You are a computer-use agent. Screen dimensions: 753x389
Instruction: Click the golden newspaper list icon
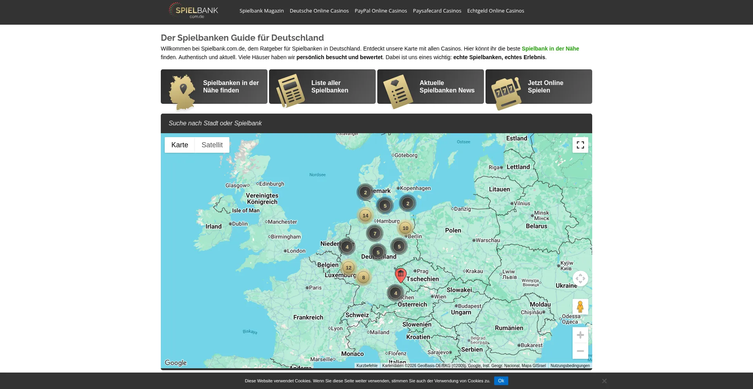pyautogui.click(x=291, y=90)
